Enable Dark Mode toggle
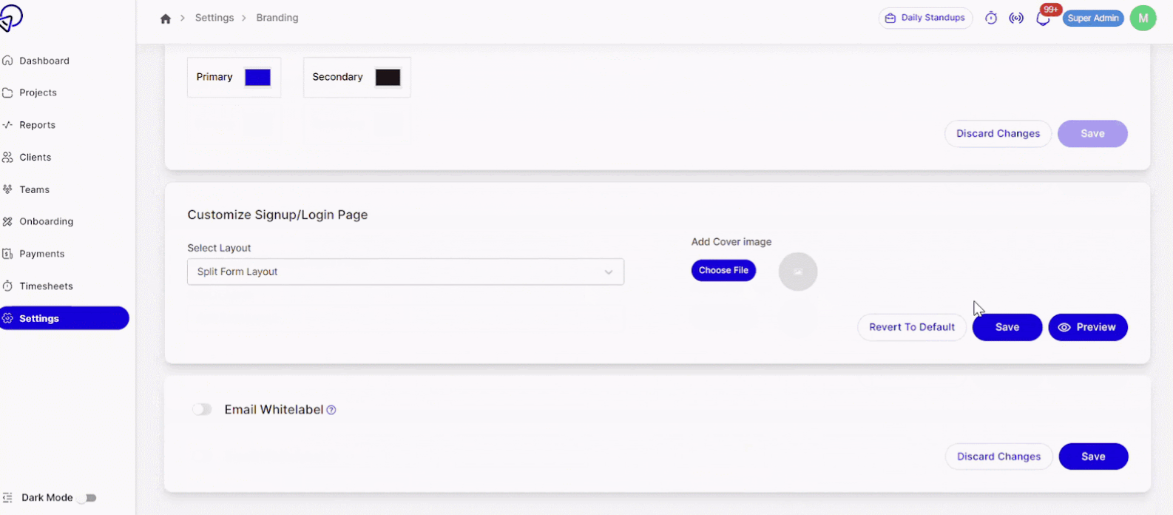This screenshot has height=515, width=1173. coord(88,498)
